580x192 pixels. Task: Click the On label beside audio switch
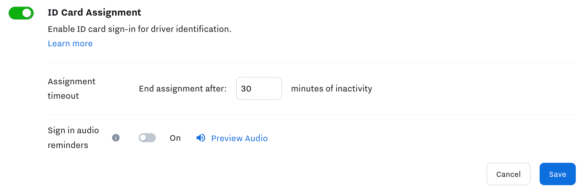click(175, 138)
